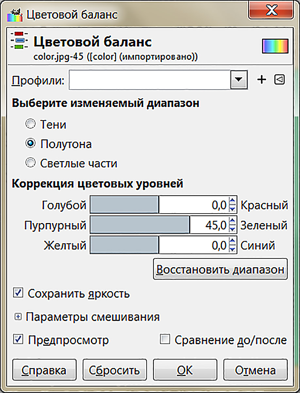The height and width of the screenshot is (393, 300).
Task: Choose the Светлые части radio button
Action: tap(31, 163)
